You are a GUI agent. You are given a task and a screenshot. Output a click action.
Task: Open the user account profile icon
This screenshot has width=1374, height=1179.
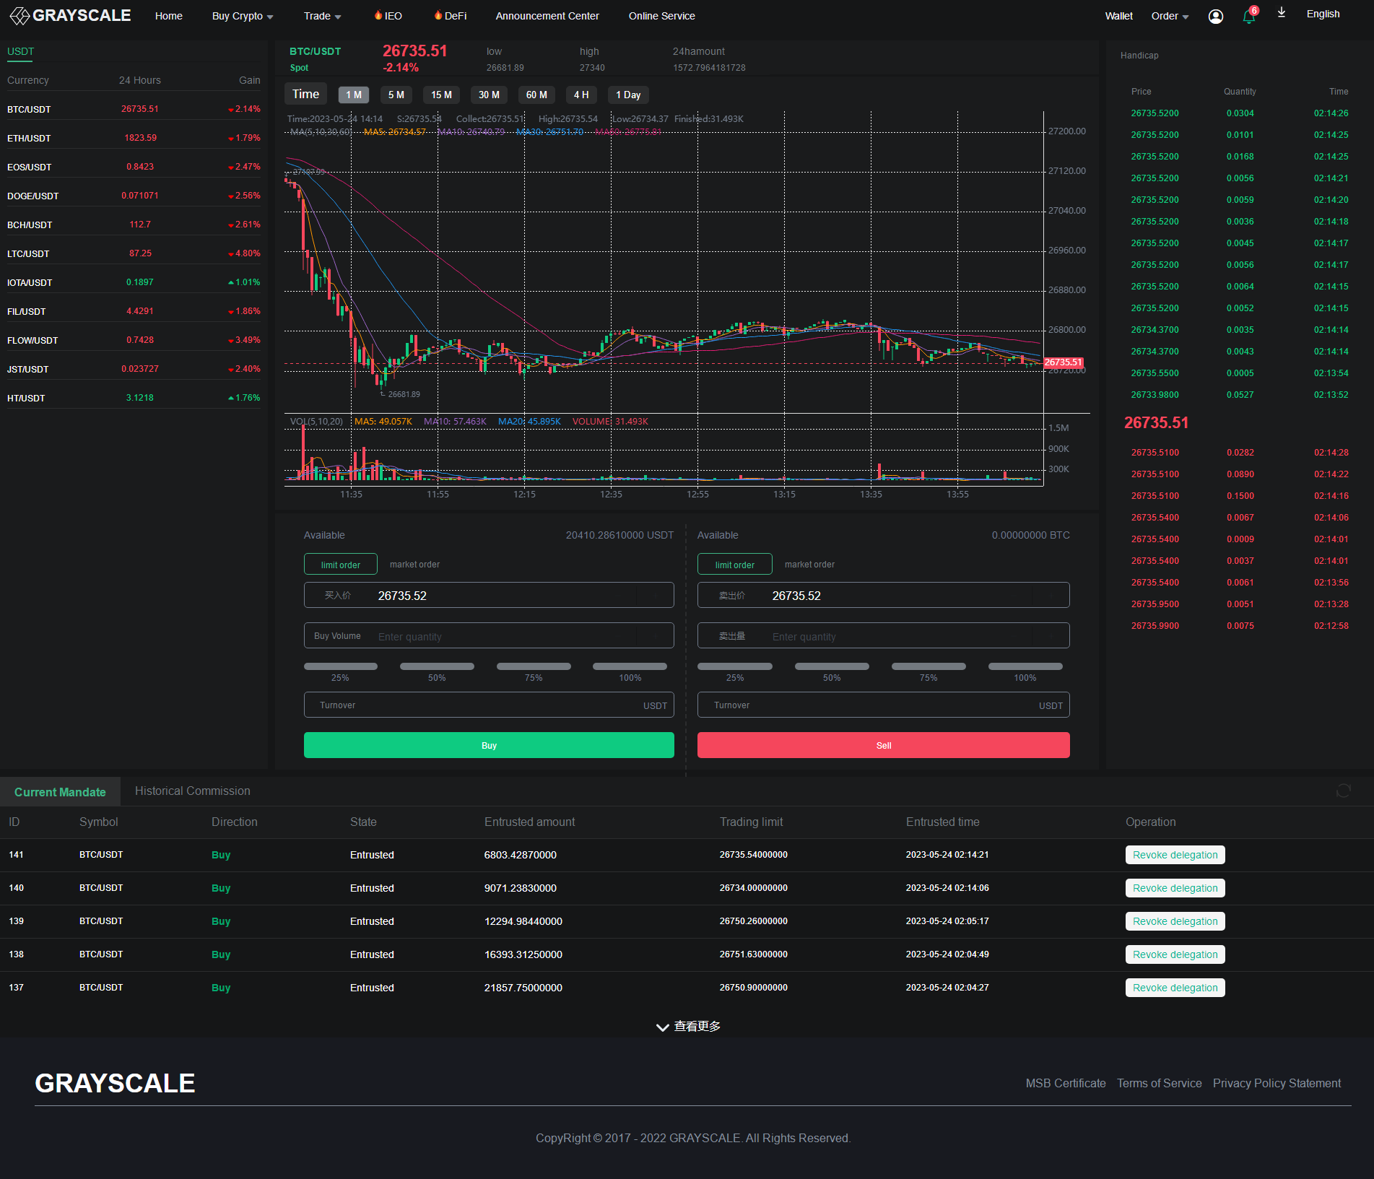click(1216, 17)
